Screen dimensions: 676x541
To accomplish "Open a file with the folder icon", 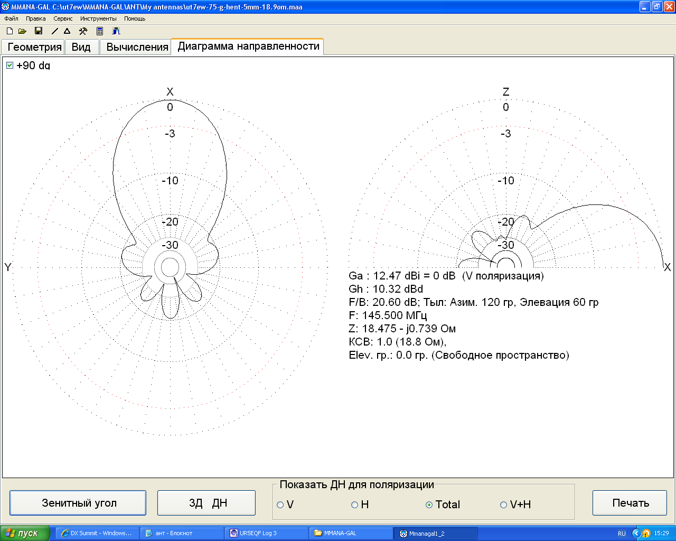I will click(22, 31).
